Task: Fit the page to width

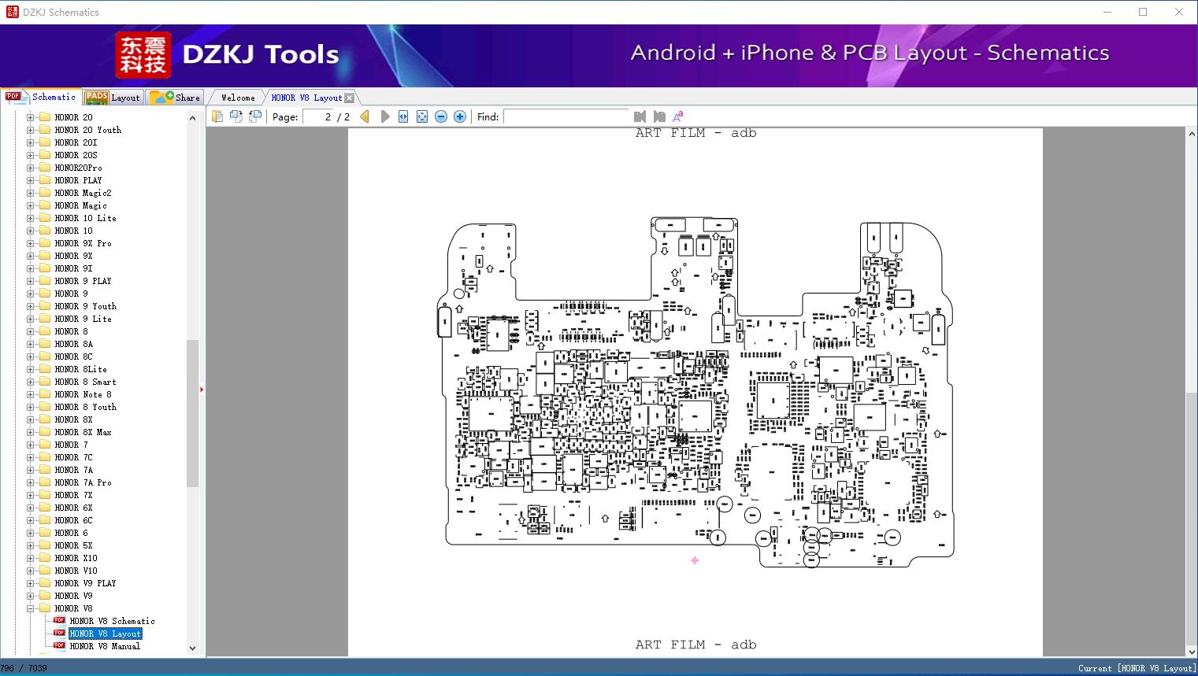Action: click(x=403, y=116)
